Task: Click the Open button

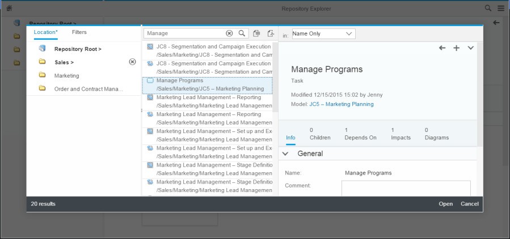Action: [x=445, y=204]
